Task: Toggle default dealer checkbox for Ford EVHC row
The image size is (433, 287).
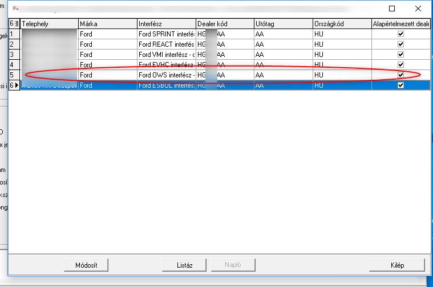Action: click(x=400, y=64)
